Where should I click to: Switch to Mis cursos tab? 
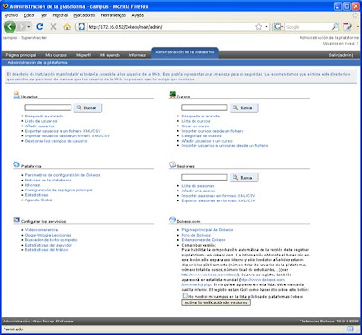pyautogui.click(x=56, y=55)
